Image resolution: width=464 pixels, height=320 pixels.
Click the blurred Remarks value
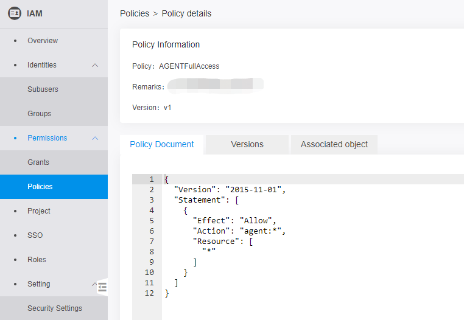point(216,86)
